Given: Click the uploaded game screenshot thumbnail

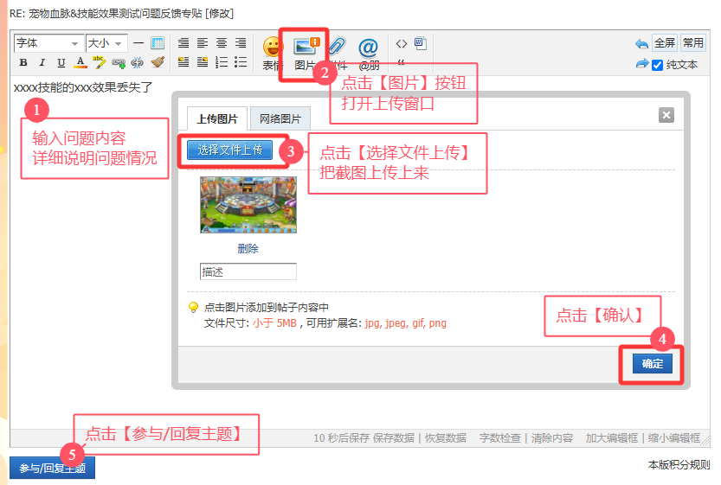Looking at the screenshot, I should coord(248,205).
